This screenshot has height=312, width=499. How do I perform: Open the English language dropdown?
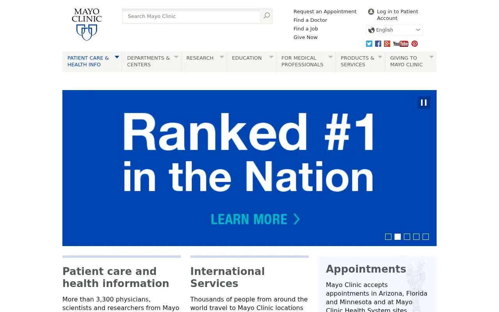point(394,30)
